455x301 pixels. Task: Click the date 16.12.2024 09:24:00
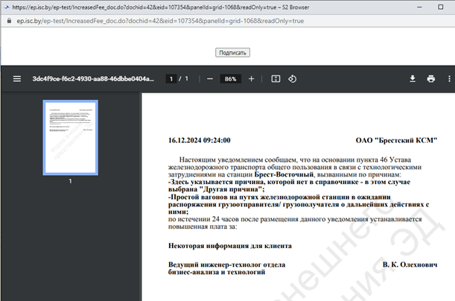pyautogui.click(x=200, y=141)
